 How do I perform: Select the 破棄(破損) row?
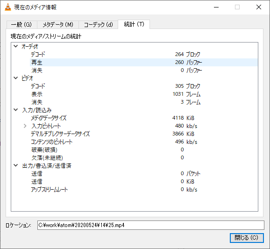[144, 149]
